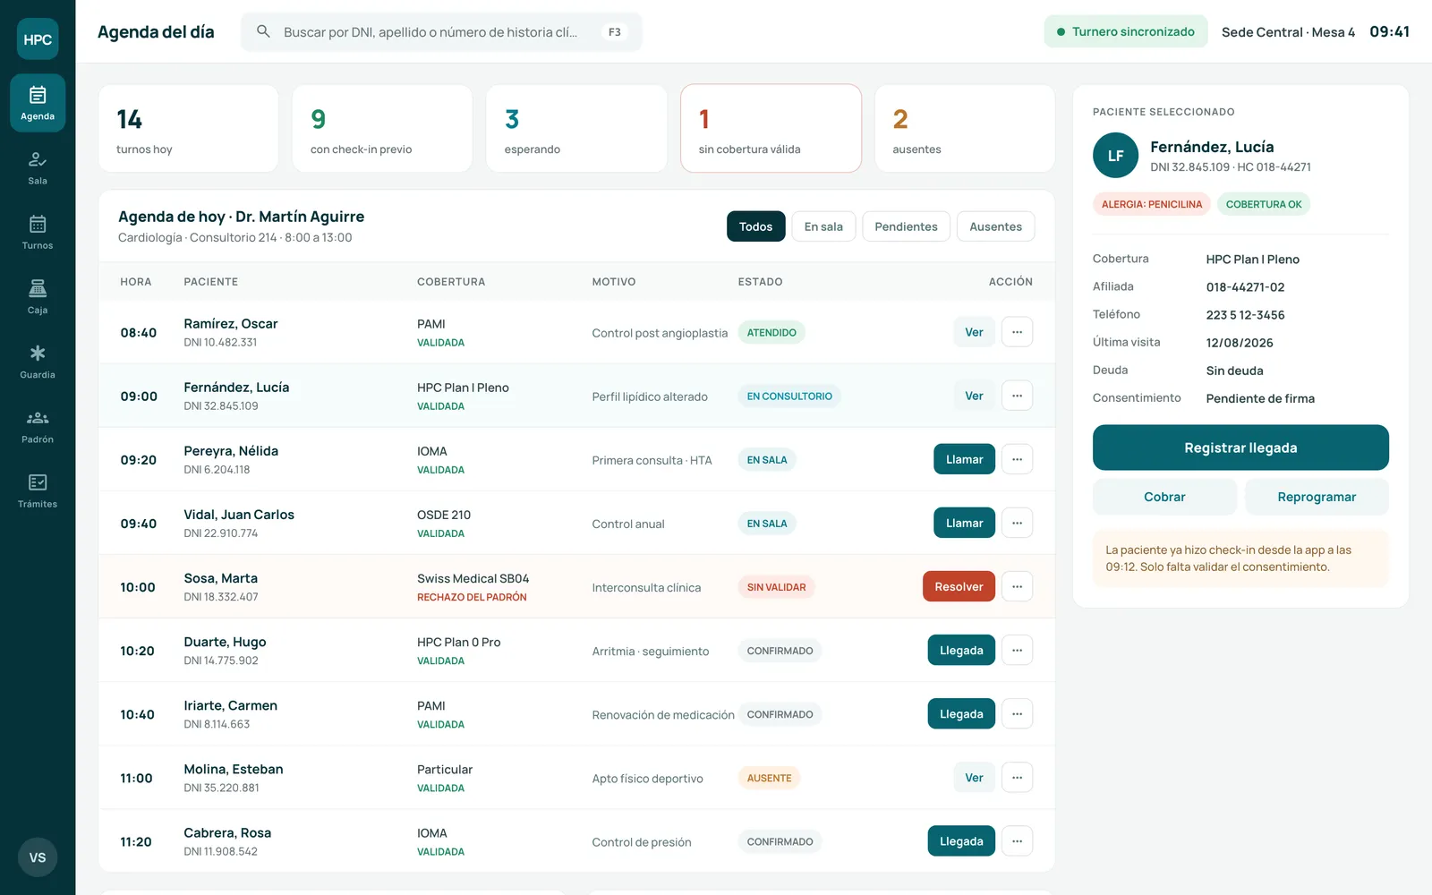The image size is (1432, 895).
Task: Click the Cobrar button
Action: coord(1164,497)
